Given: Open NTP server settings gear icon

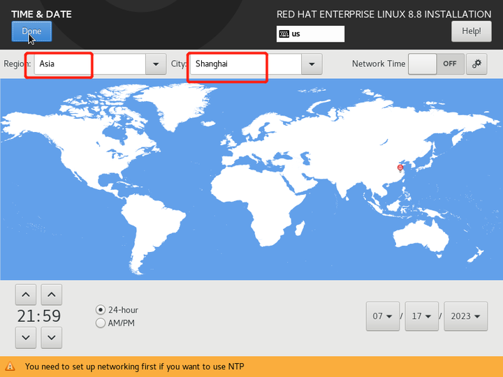Looking at the screenshot, I should [476, 64].
